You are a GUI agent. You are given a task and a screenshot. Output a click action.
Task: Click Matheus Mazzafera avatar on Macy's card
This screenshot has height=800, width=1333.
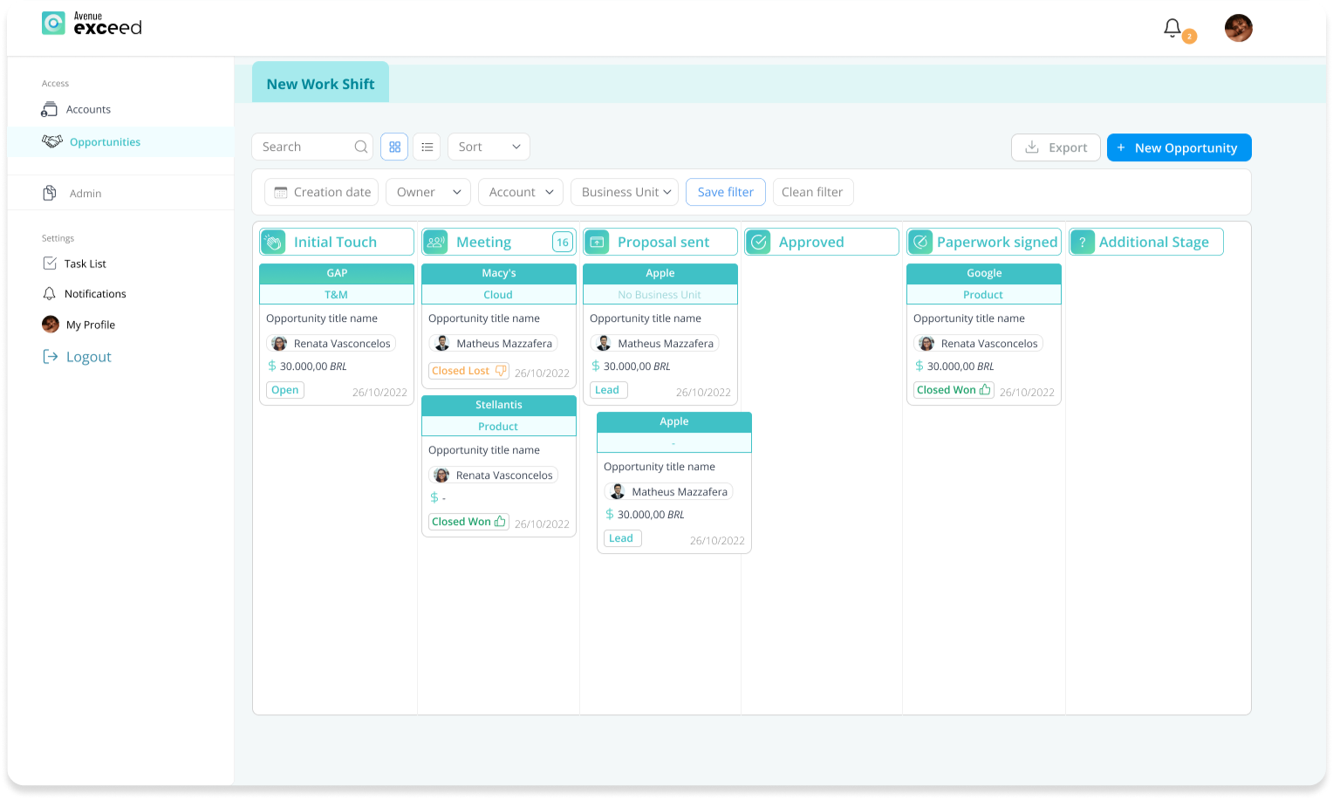point(442,344)
